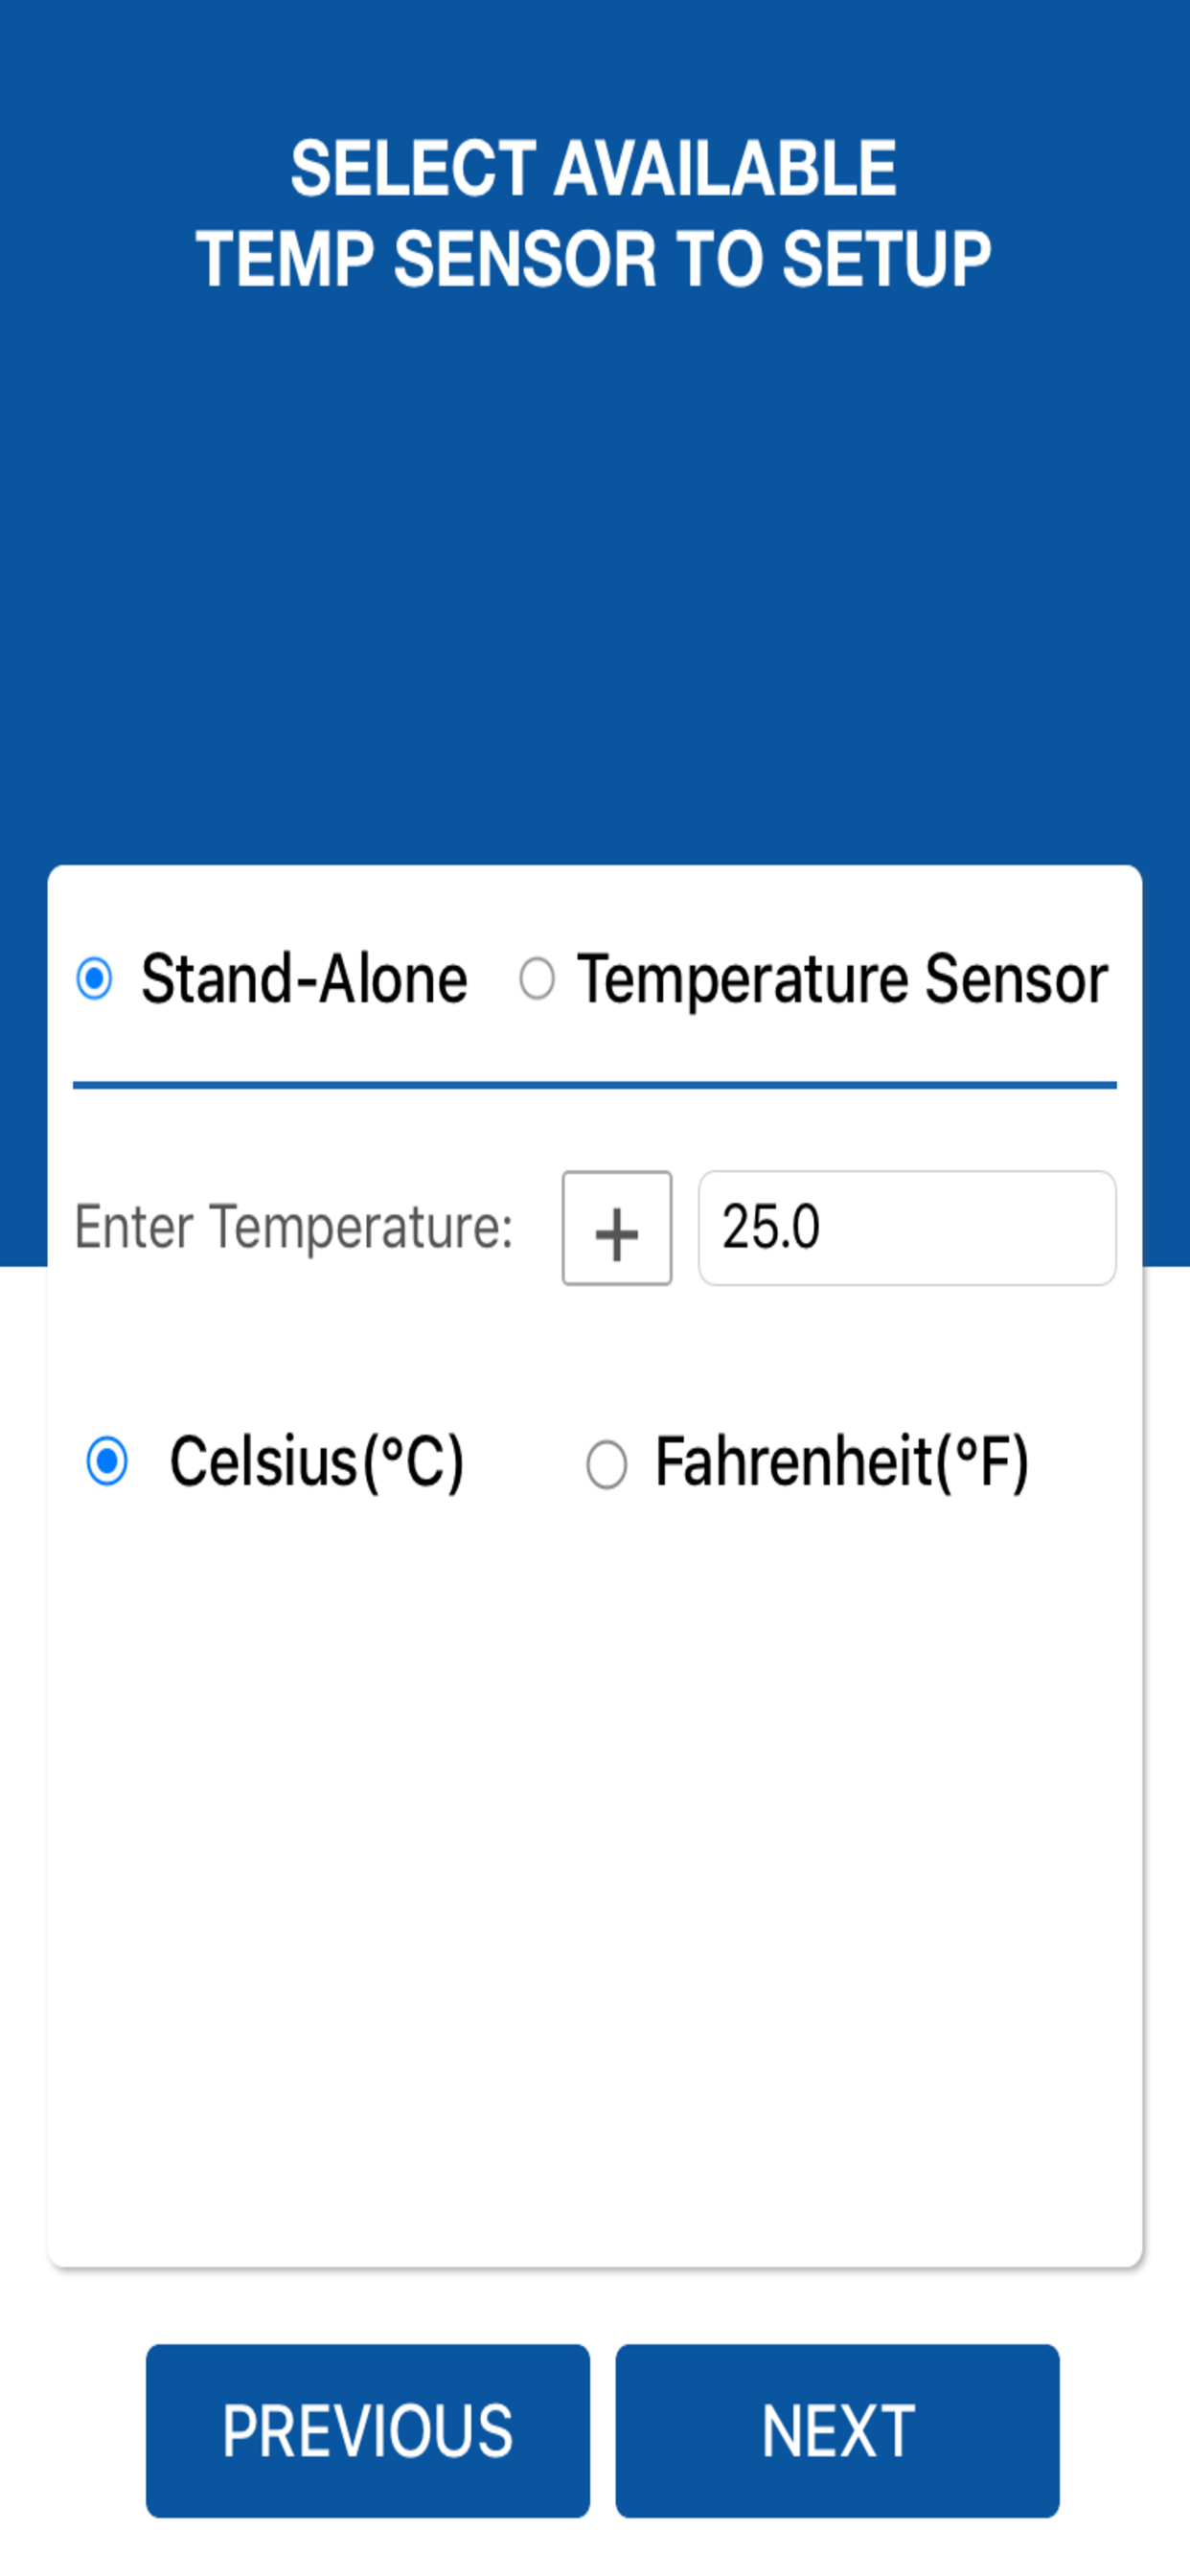Select the Stand-Alone radio button
Image resolution: width=1190 pixels, height=2576 pixels.
pos(95,978)
